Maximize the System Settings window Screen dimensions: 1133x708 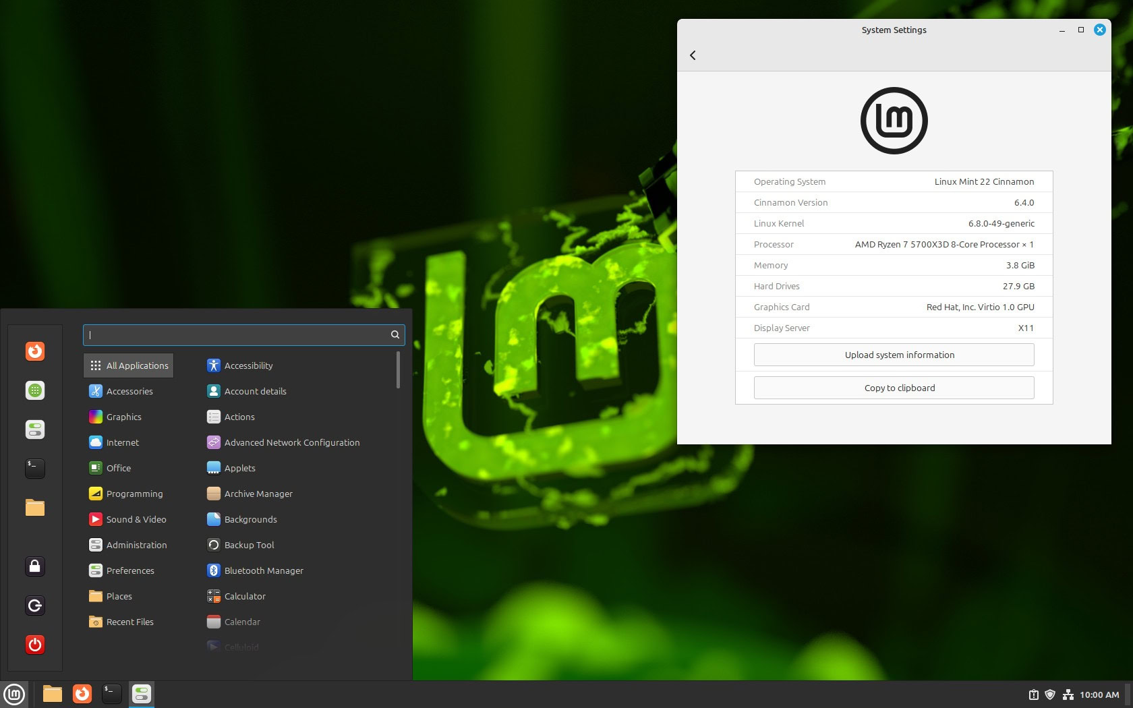coord(1081,30)
